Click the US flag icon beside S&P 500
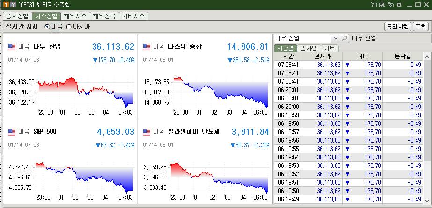The image size is (432, 208). click(x=12, y=132)
